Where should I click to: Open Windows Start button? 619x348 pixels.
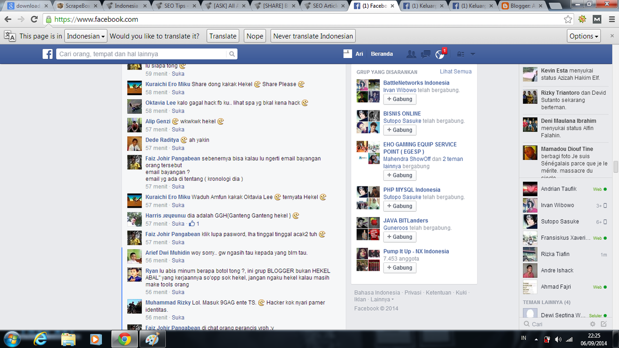(x=11, y=339)
